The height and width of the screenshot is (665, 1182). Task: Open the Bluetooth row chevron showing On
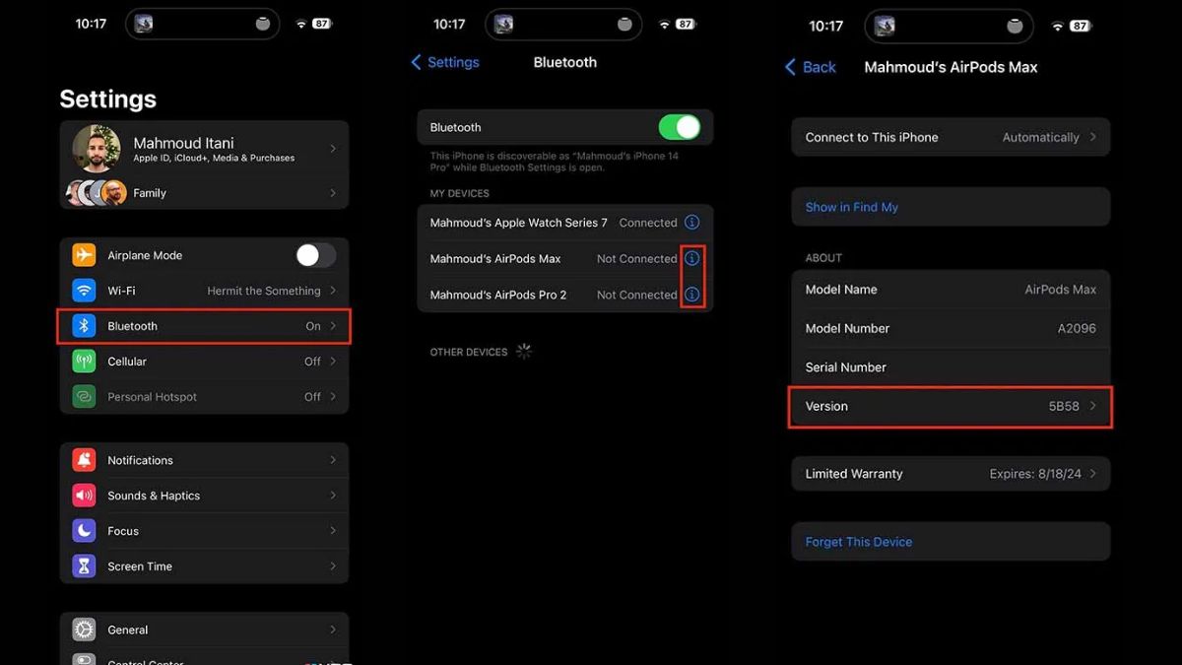(333, 326)
